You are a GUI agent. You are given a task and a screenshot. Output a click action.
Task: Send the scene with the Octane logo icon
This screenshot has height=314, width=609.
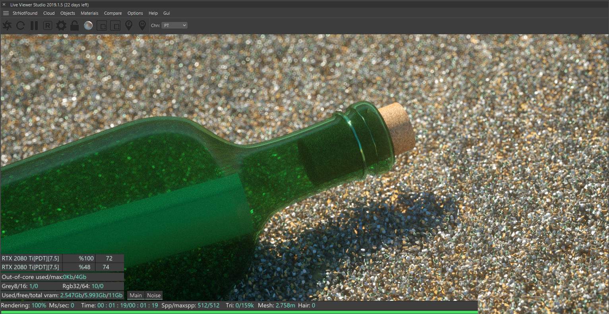[x=7, y=25]
